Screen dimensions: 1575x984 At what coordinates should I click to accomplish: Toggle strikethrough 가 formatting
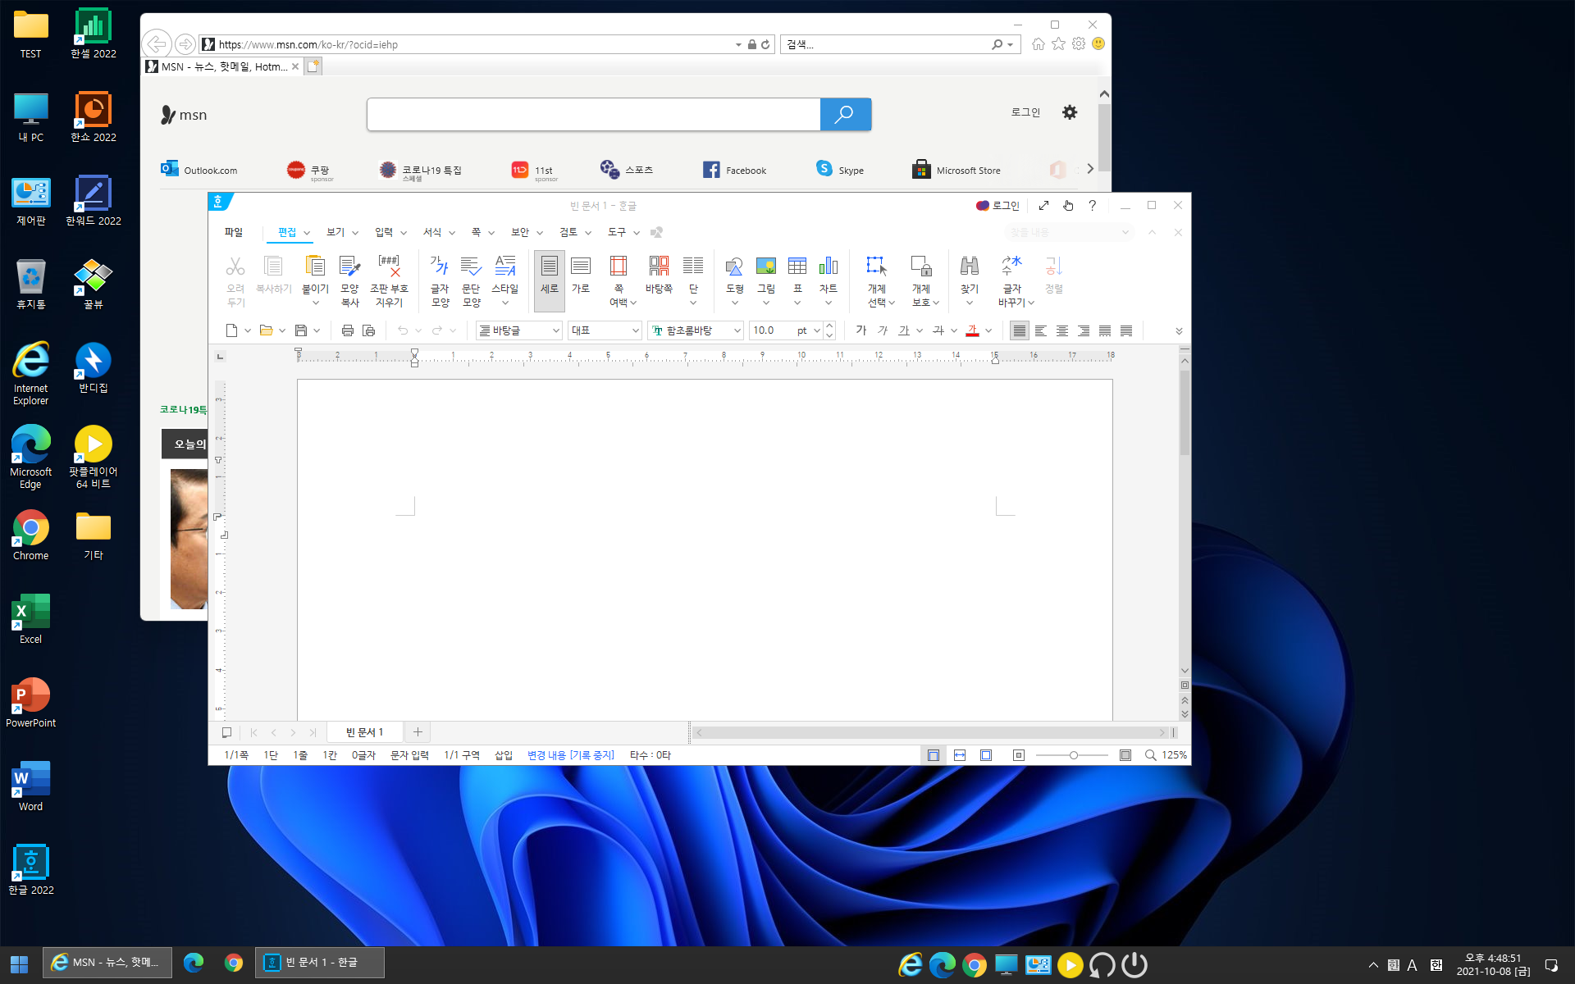tap(938, 330)
